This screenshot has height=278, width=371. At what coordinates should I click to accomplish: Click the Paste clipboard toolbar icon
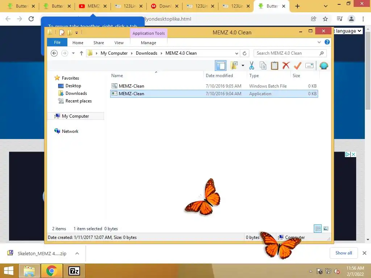coord(275,66)
